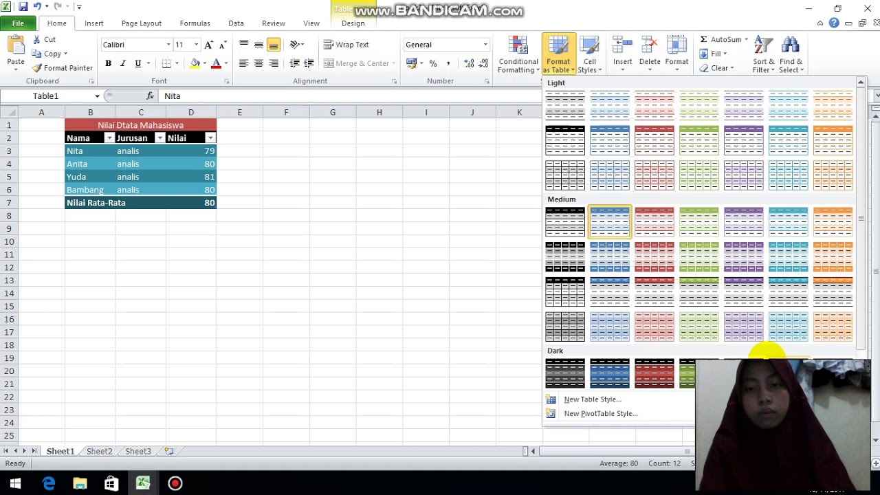Click the Fill Color bucket icon
880x495 pixels.
195,63
